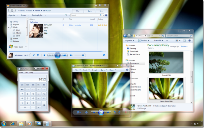Set star rating for La La La
Viewport: 204px width, 128px height.
pyautogui.click(x=102, y=25)
